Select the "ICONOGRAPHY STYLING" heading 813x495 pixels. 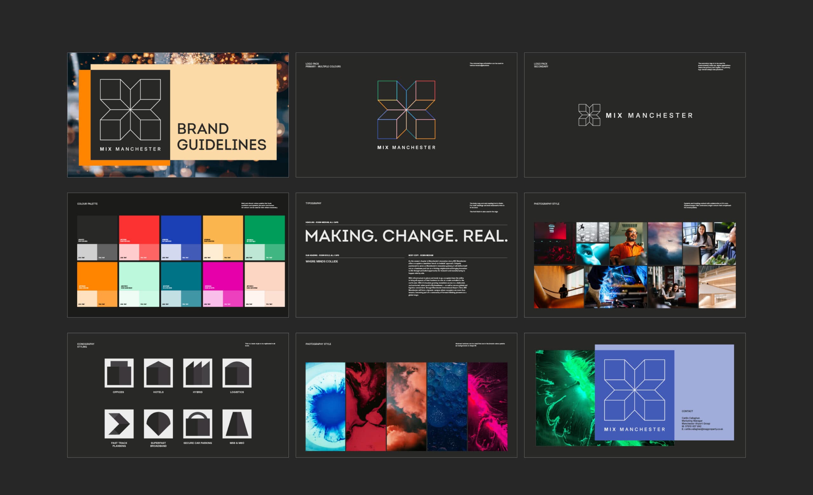click(x=86, y=345)
